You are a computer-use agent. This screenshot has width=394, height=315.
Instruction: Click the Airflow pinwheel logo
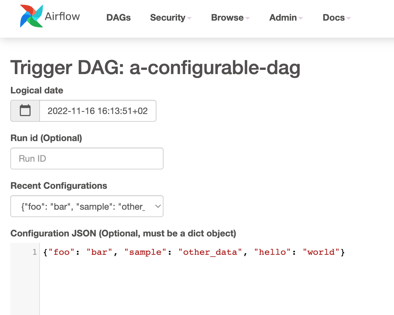[31, 15]
